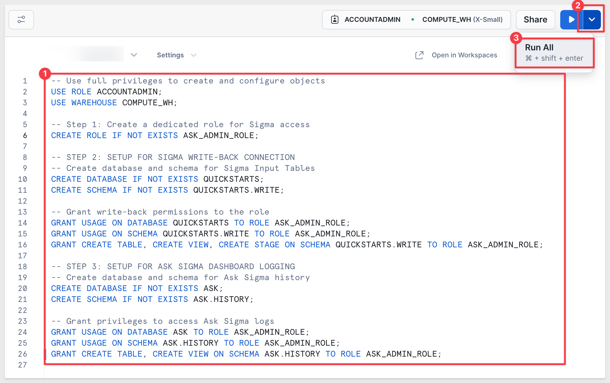Click the GRANT CREATE TABLE, CREATE VIEW, CREATE STAGE line
Screen dimensions: 610x383
point(297,245)
